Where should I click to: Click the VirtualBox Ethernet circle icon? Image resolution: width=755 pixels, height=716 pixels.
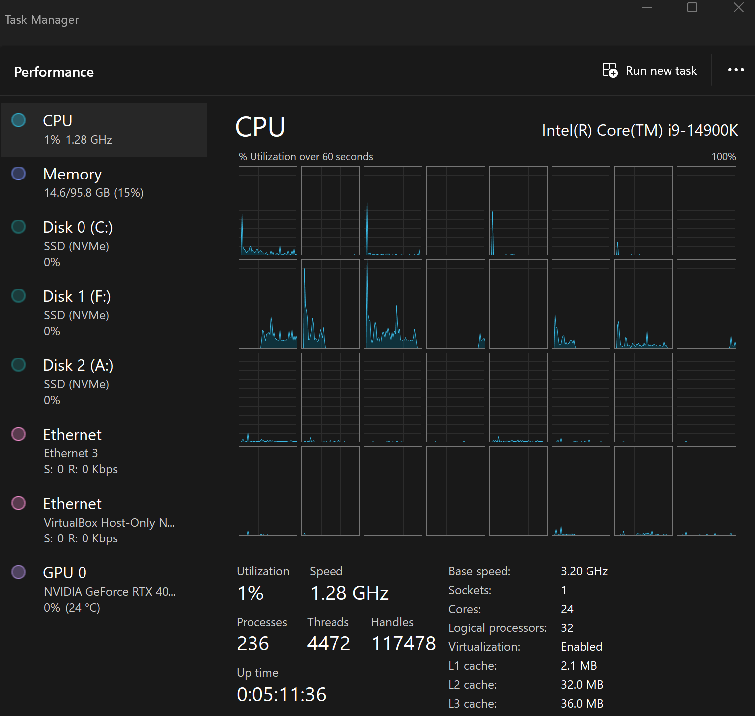[x=19, y=503]
